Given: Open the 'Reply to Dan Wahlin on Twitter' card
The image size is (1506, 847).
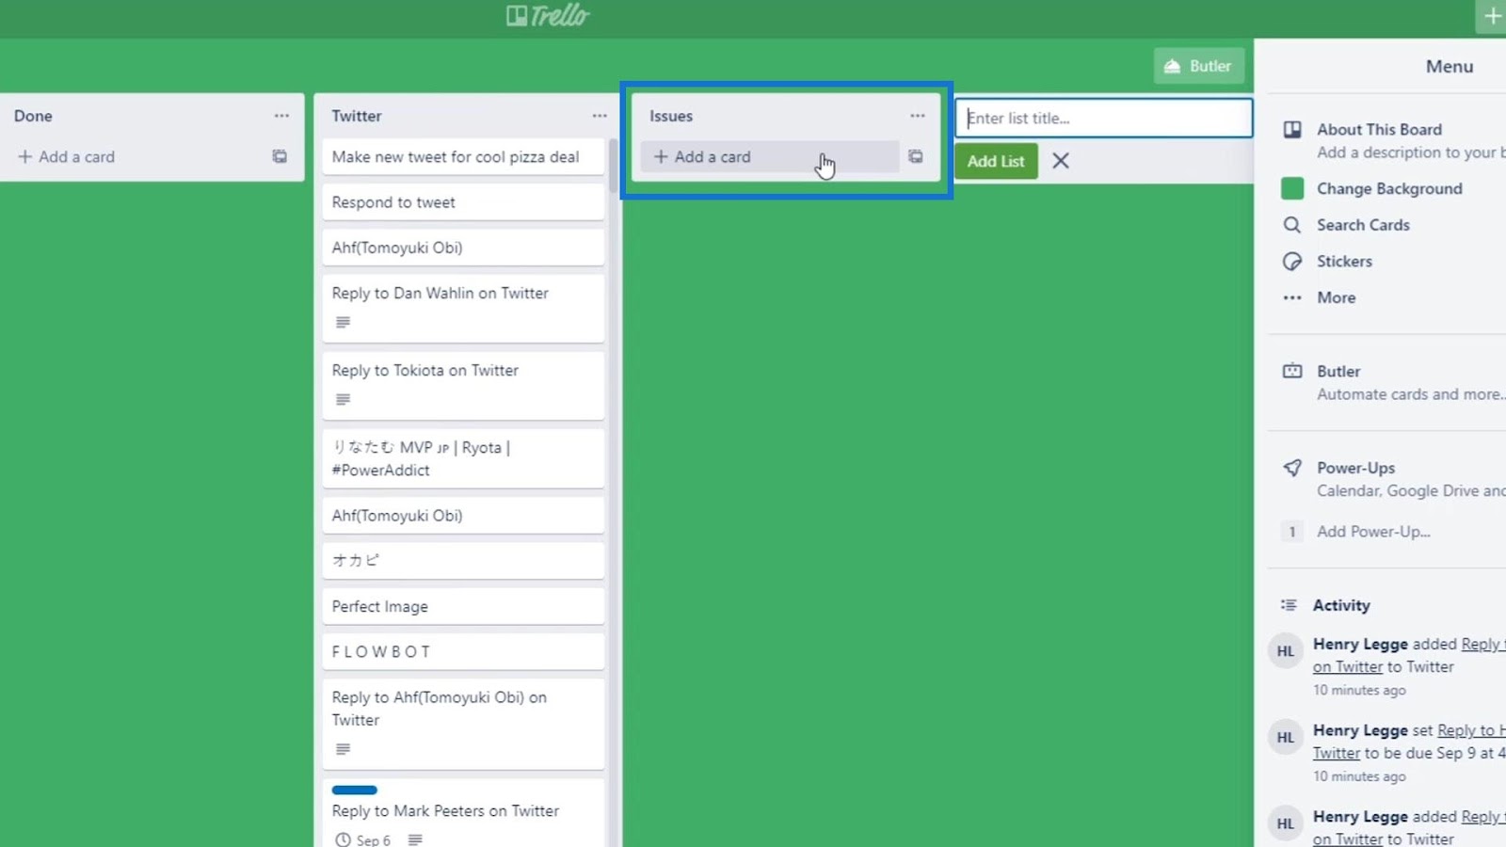Looking at the screenshot, I should pos(463,308).
